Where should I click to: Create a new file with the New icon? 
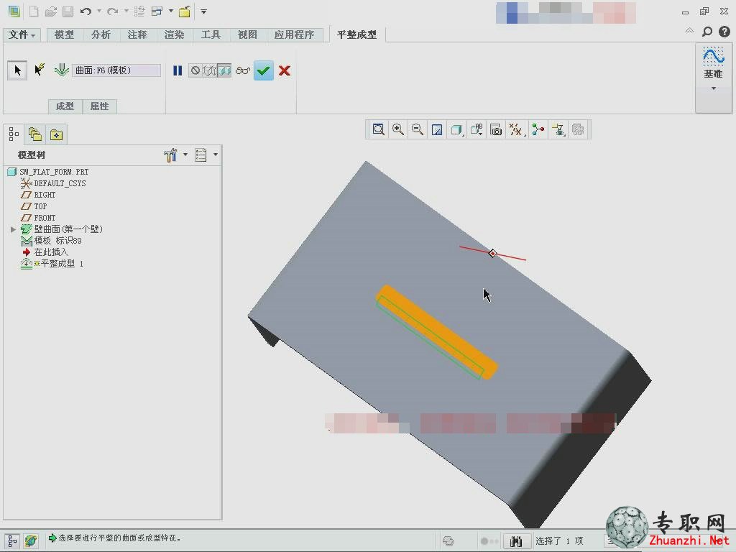pyautogui.click(x=34, y=11)
